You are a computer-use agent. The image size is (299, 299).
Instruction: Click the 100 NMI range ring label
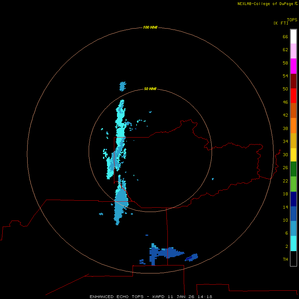coord(150,27)
